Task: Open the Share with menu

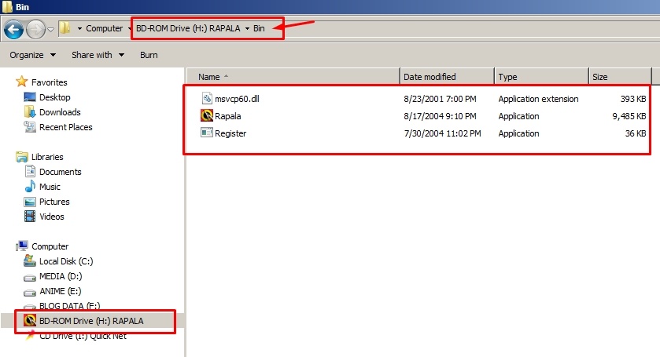Action: click(98, 55)
